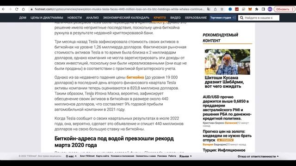This screenshot has height=166, width=296.
Task: Open the Chrome three-dot menu
Action: pos(293,9)
